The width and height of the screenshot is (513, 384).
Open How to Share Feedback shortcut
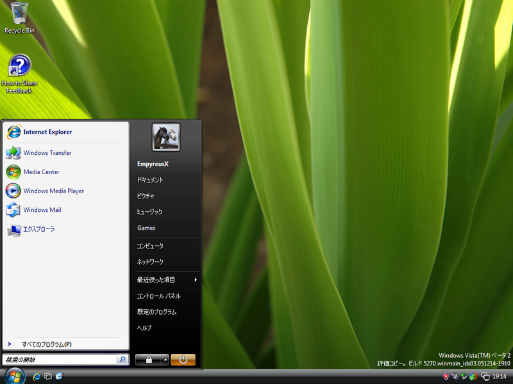coord(19,74)
